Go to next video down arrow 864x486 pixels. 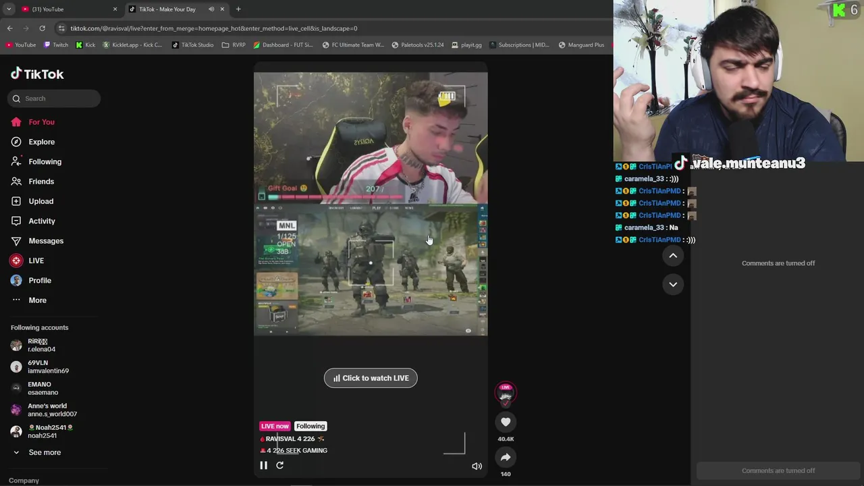coord(673,284)
